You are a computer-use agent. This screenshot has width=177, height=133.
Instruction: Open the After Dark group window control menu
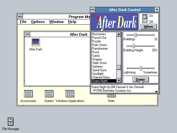click(27, 34)
